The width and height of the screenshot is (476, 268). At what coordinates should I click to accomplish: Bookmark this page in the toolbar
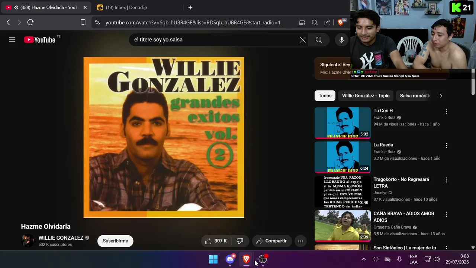pyautogui.click(x=83, y=22)
